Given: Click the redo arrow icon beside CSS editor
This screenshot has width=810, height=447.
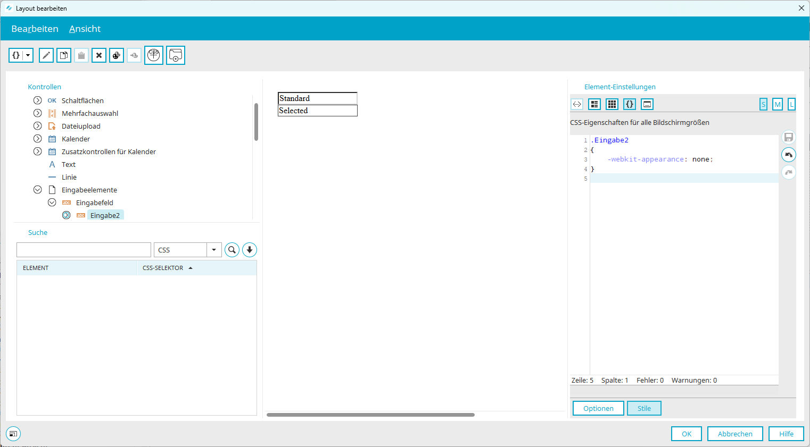Looking at the screenshot, I should point(789,172).
